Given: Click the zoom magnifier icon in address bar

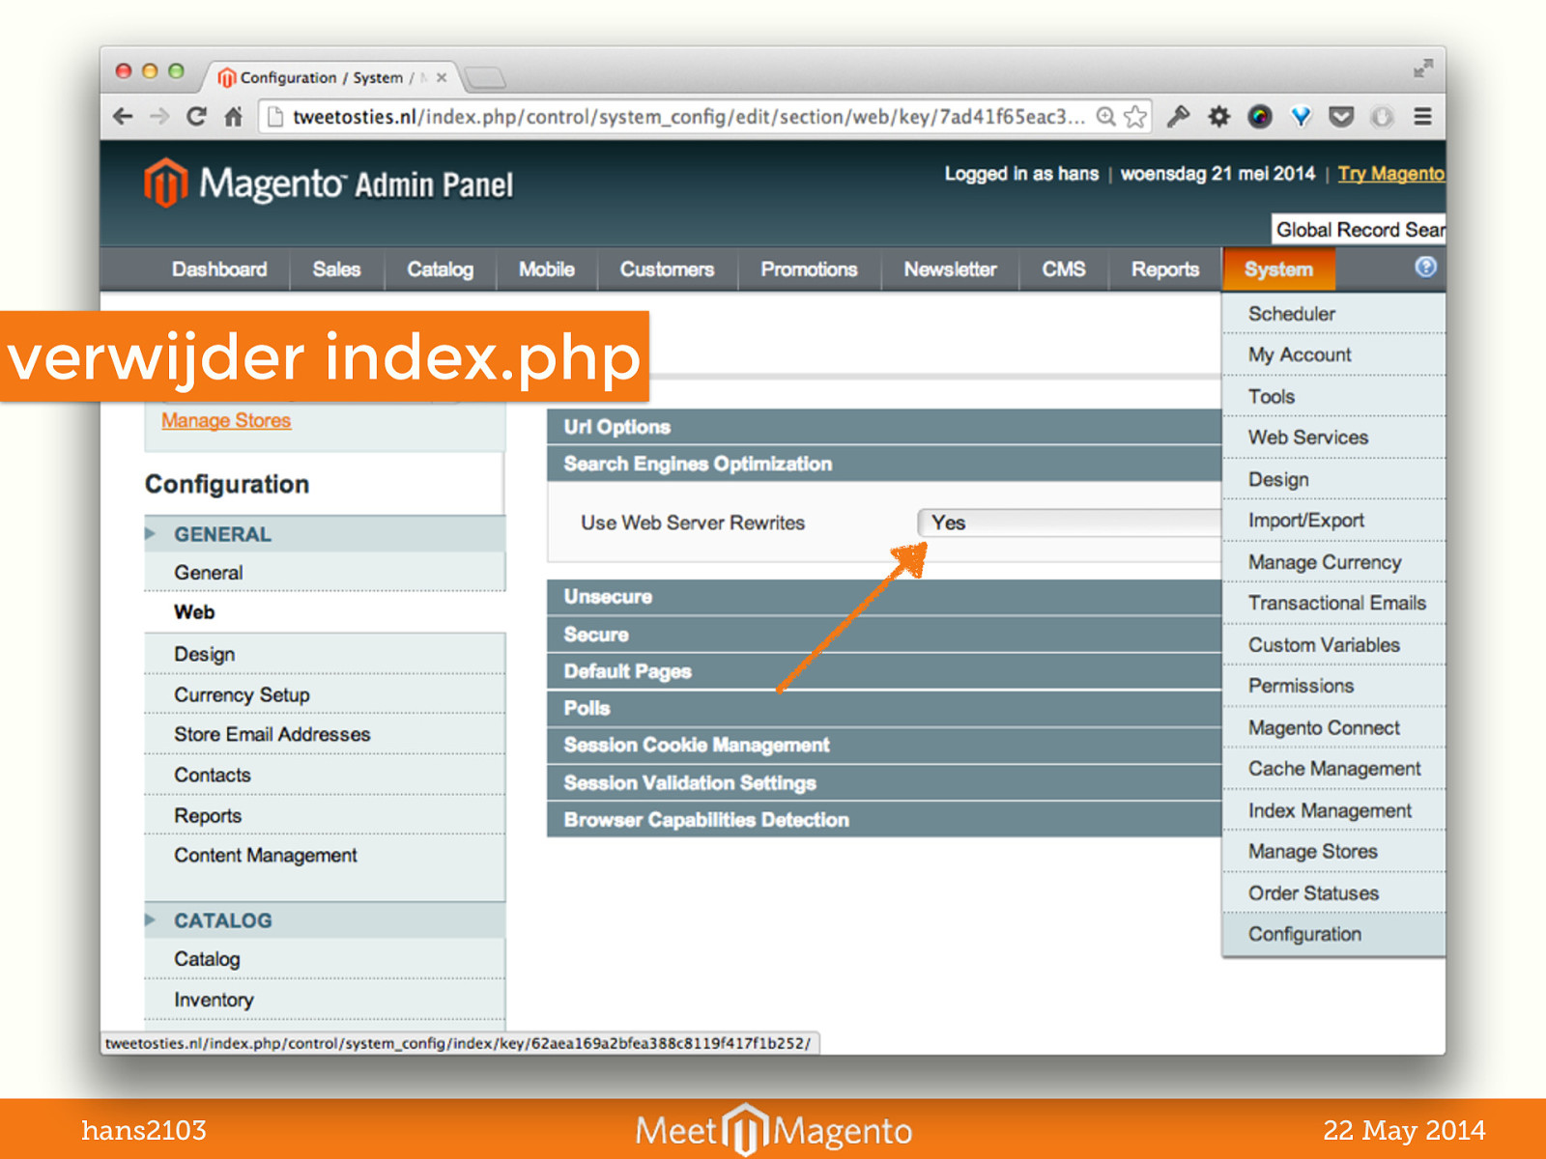Looking at the screenshot, I should click(1106, 117).
